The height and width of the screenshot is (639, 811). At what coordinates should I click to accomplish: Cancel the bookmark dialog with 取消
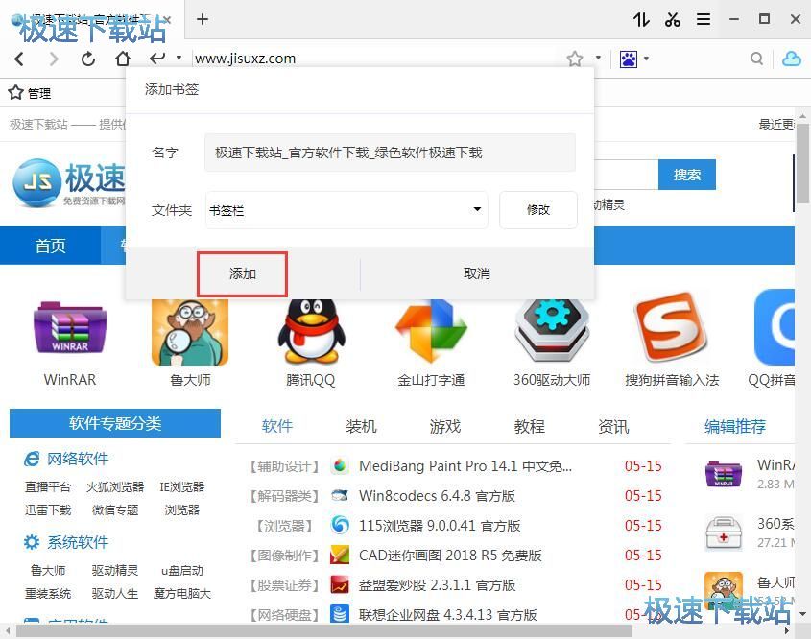click(x=476, y=273)
